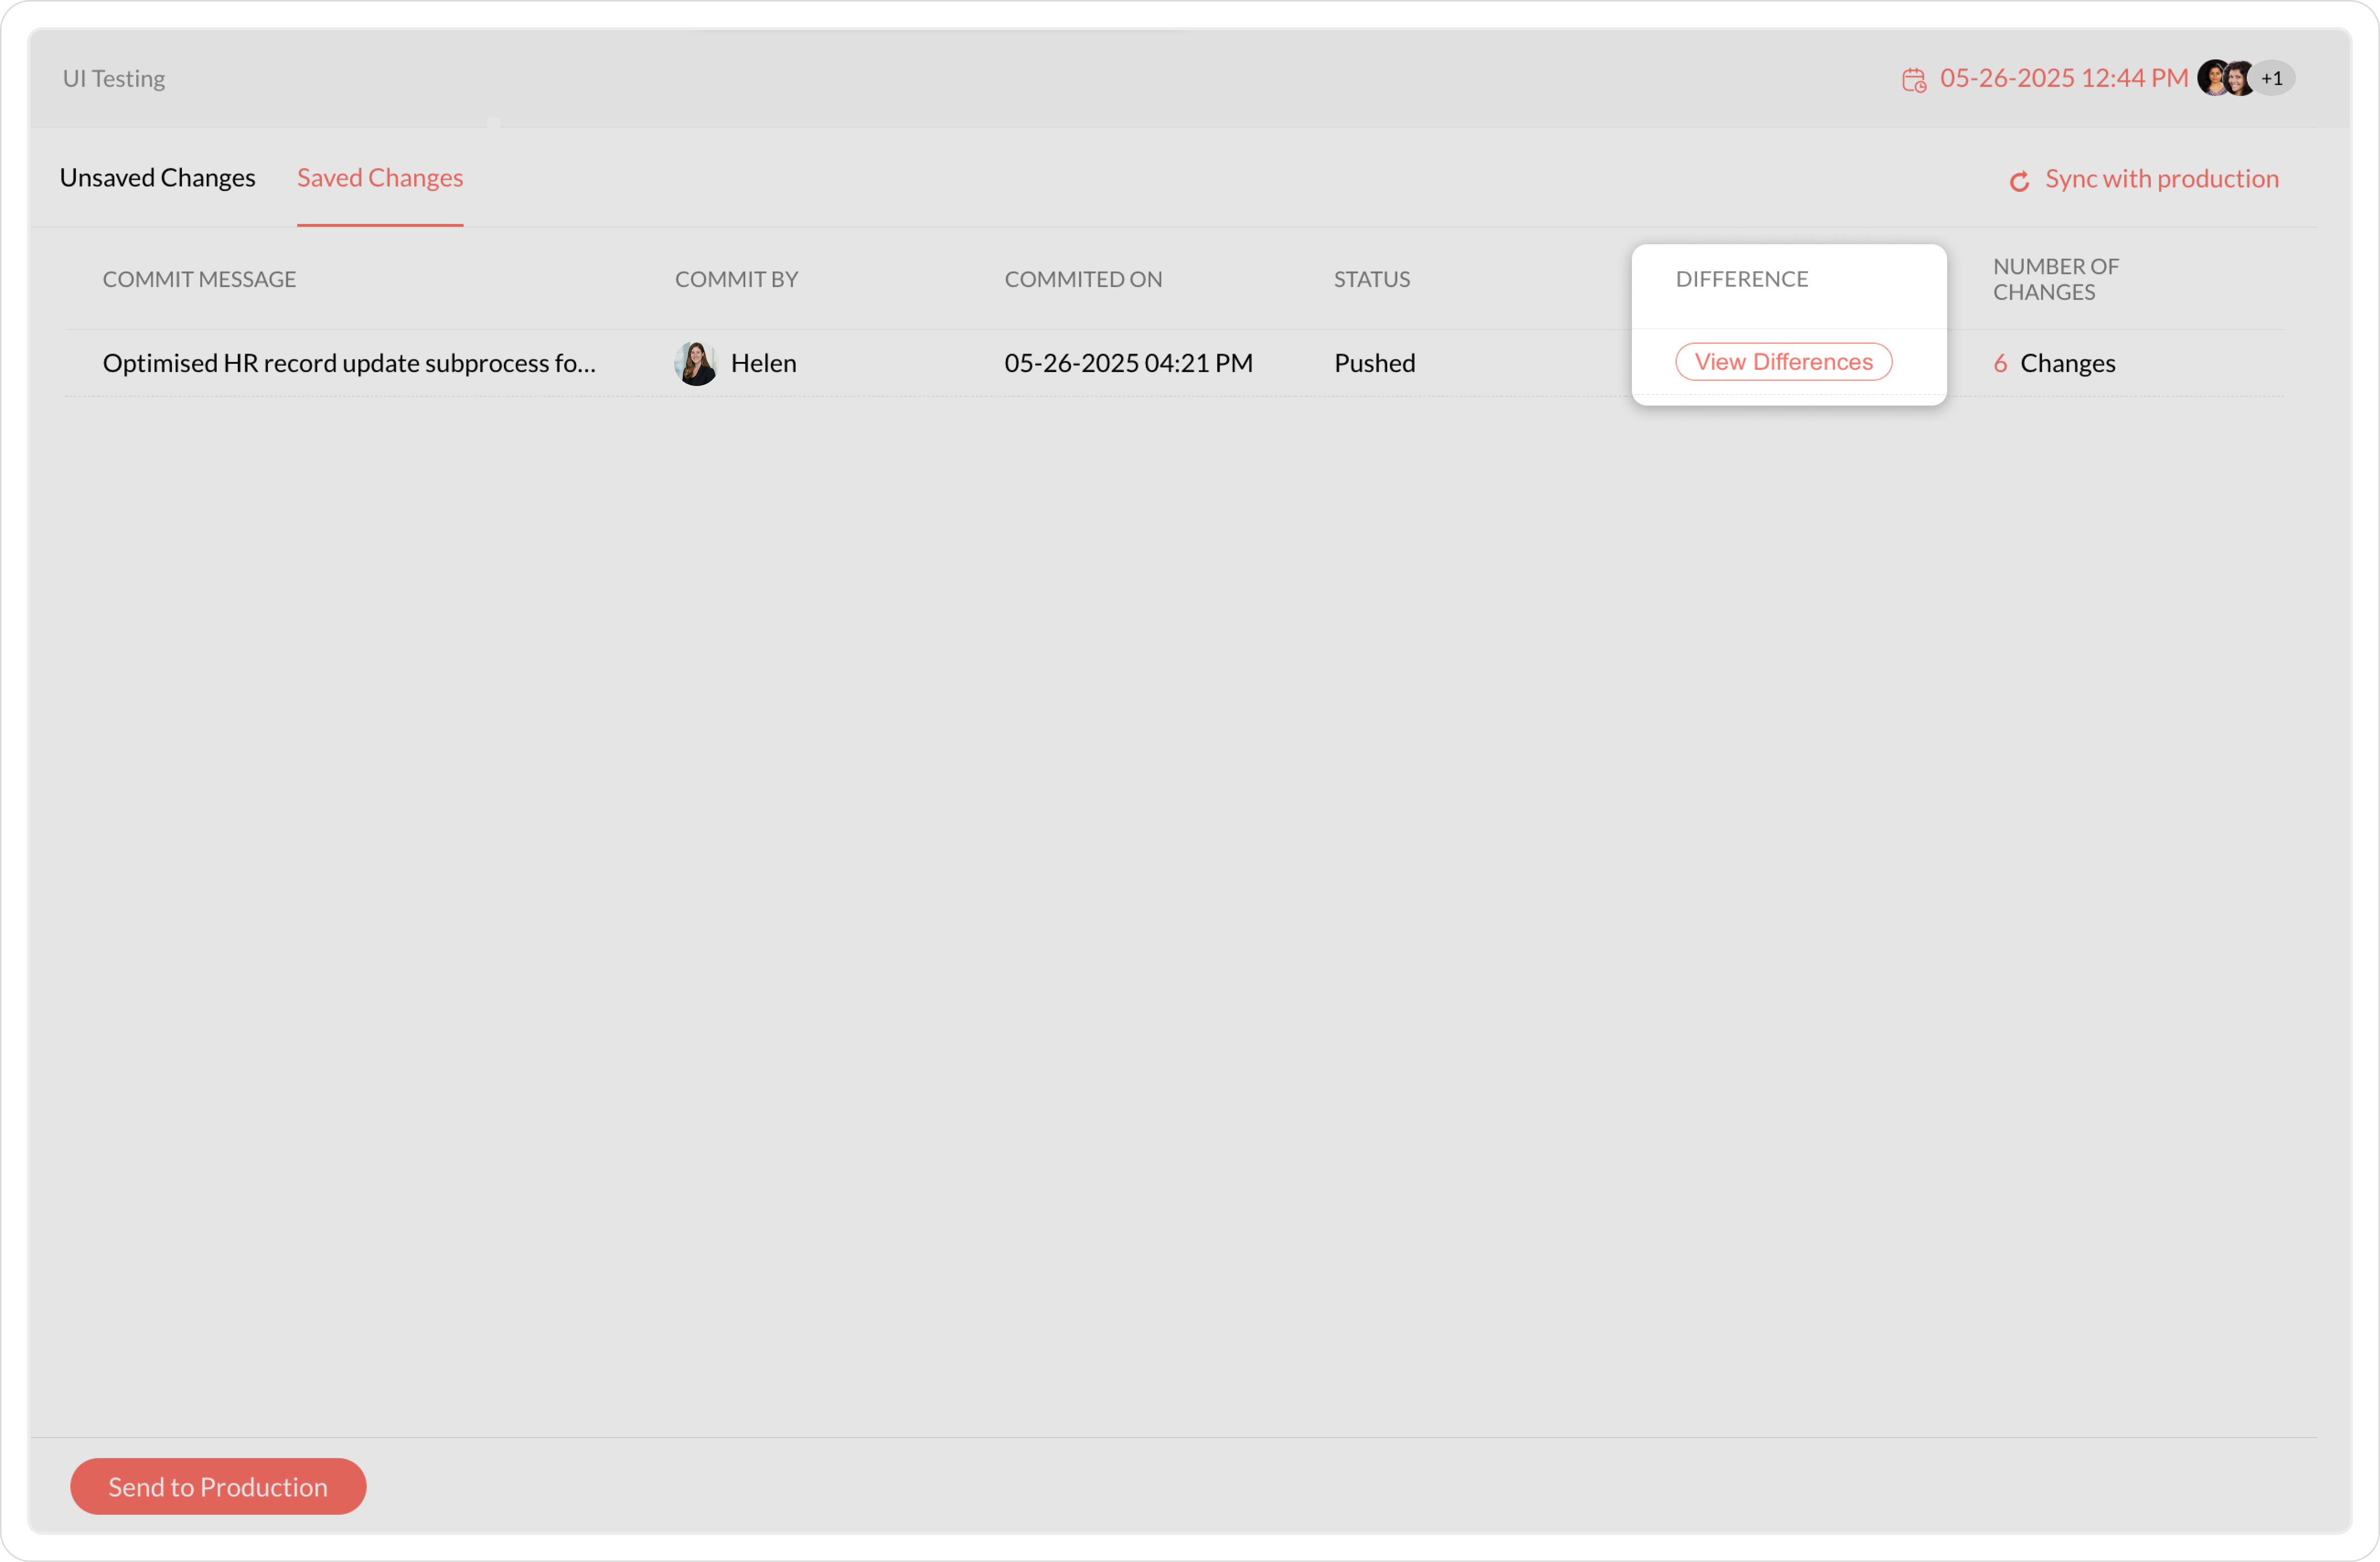Viewport: 2380px width, 1562px height.
Task: Switch to the Unsaved Changes tab
Action: click(x=157, y=178)
